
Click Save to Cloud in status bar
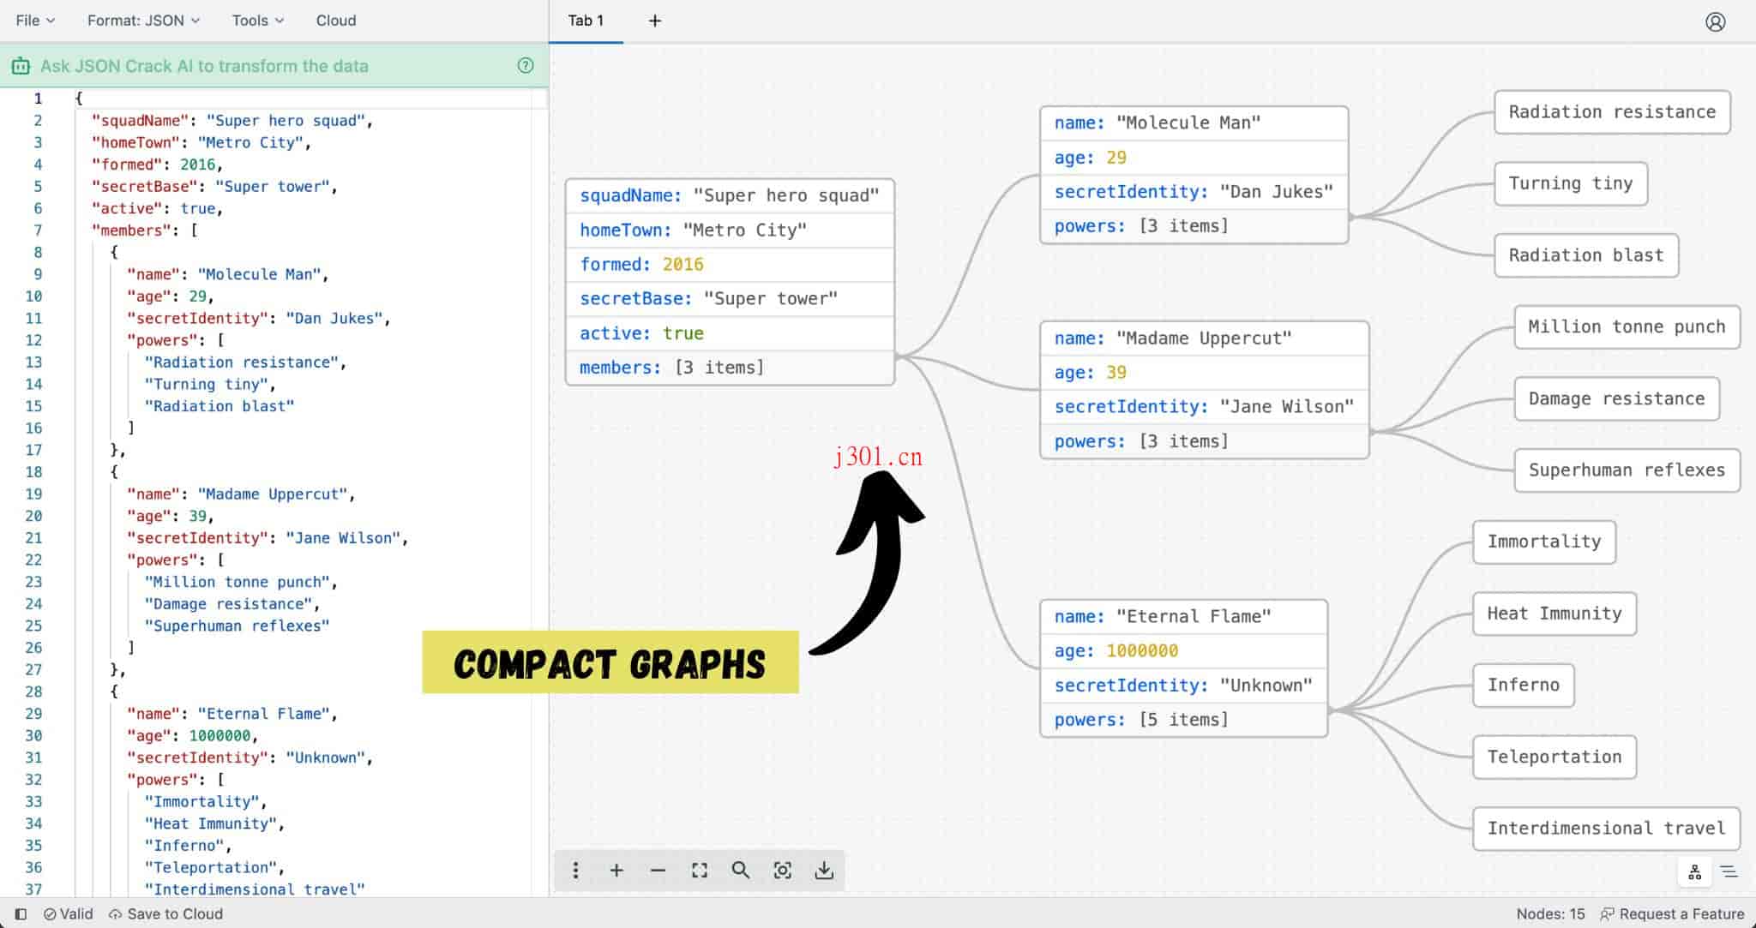[165, 913]
